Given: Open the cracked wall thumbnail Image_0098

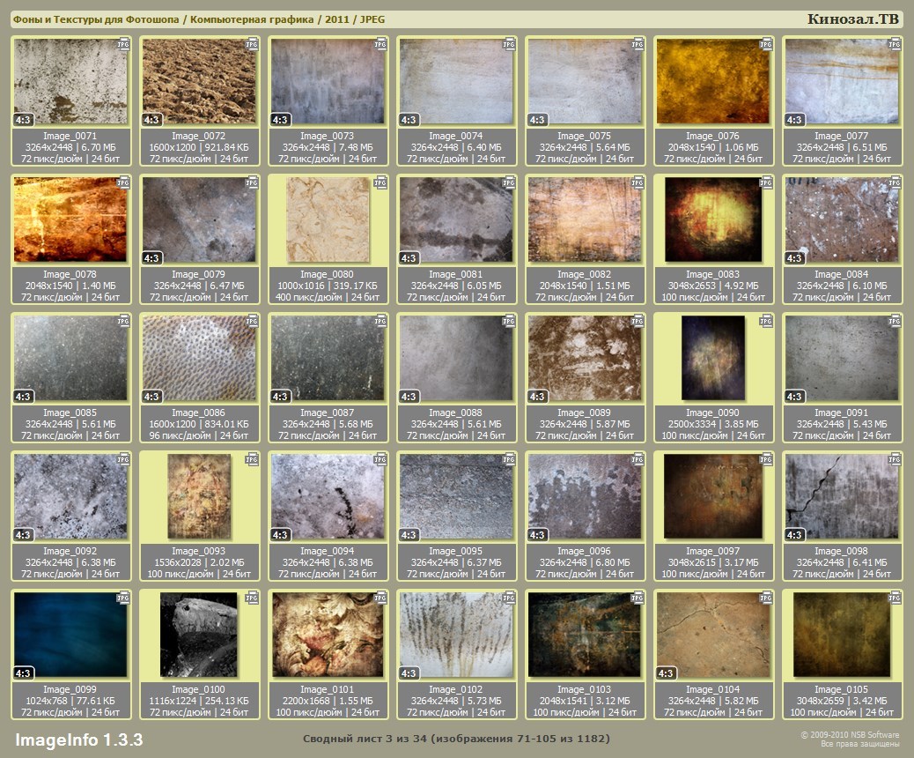Looking at the screenshot, I should click(x=841, y=495).
